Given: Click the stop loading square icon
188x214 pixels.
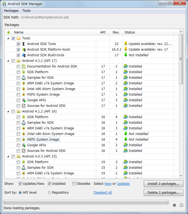Looking at the screenshot, I should click(x=174, y=205).
